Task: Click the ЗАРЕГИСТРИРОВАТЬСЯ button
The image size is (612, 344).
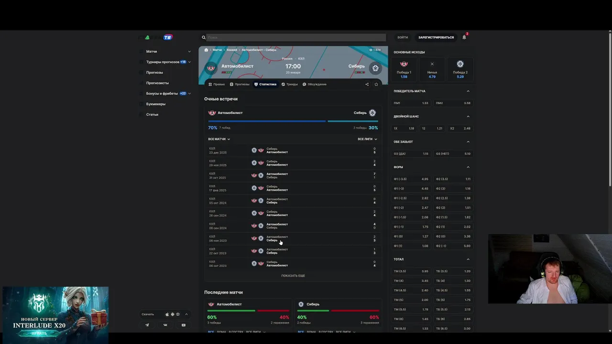Action: click(436, 37)
